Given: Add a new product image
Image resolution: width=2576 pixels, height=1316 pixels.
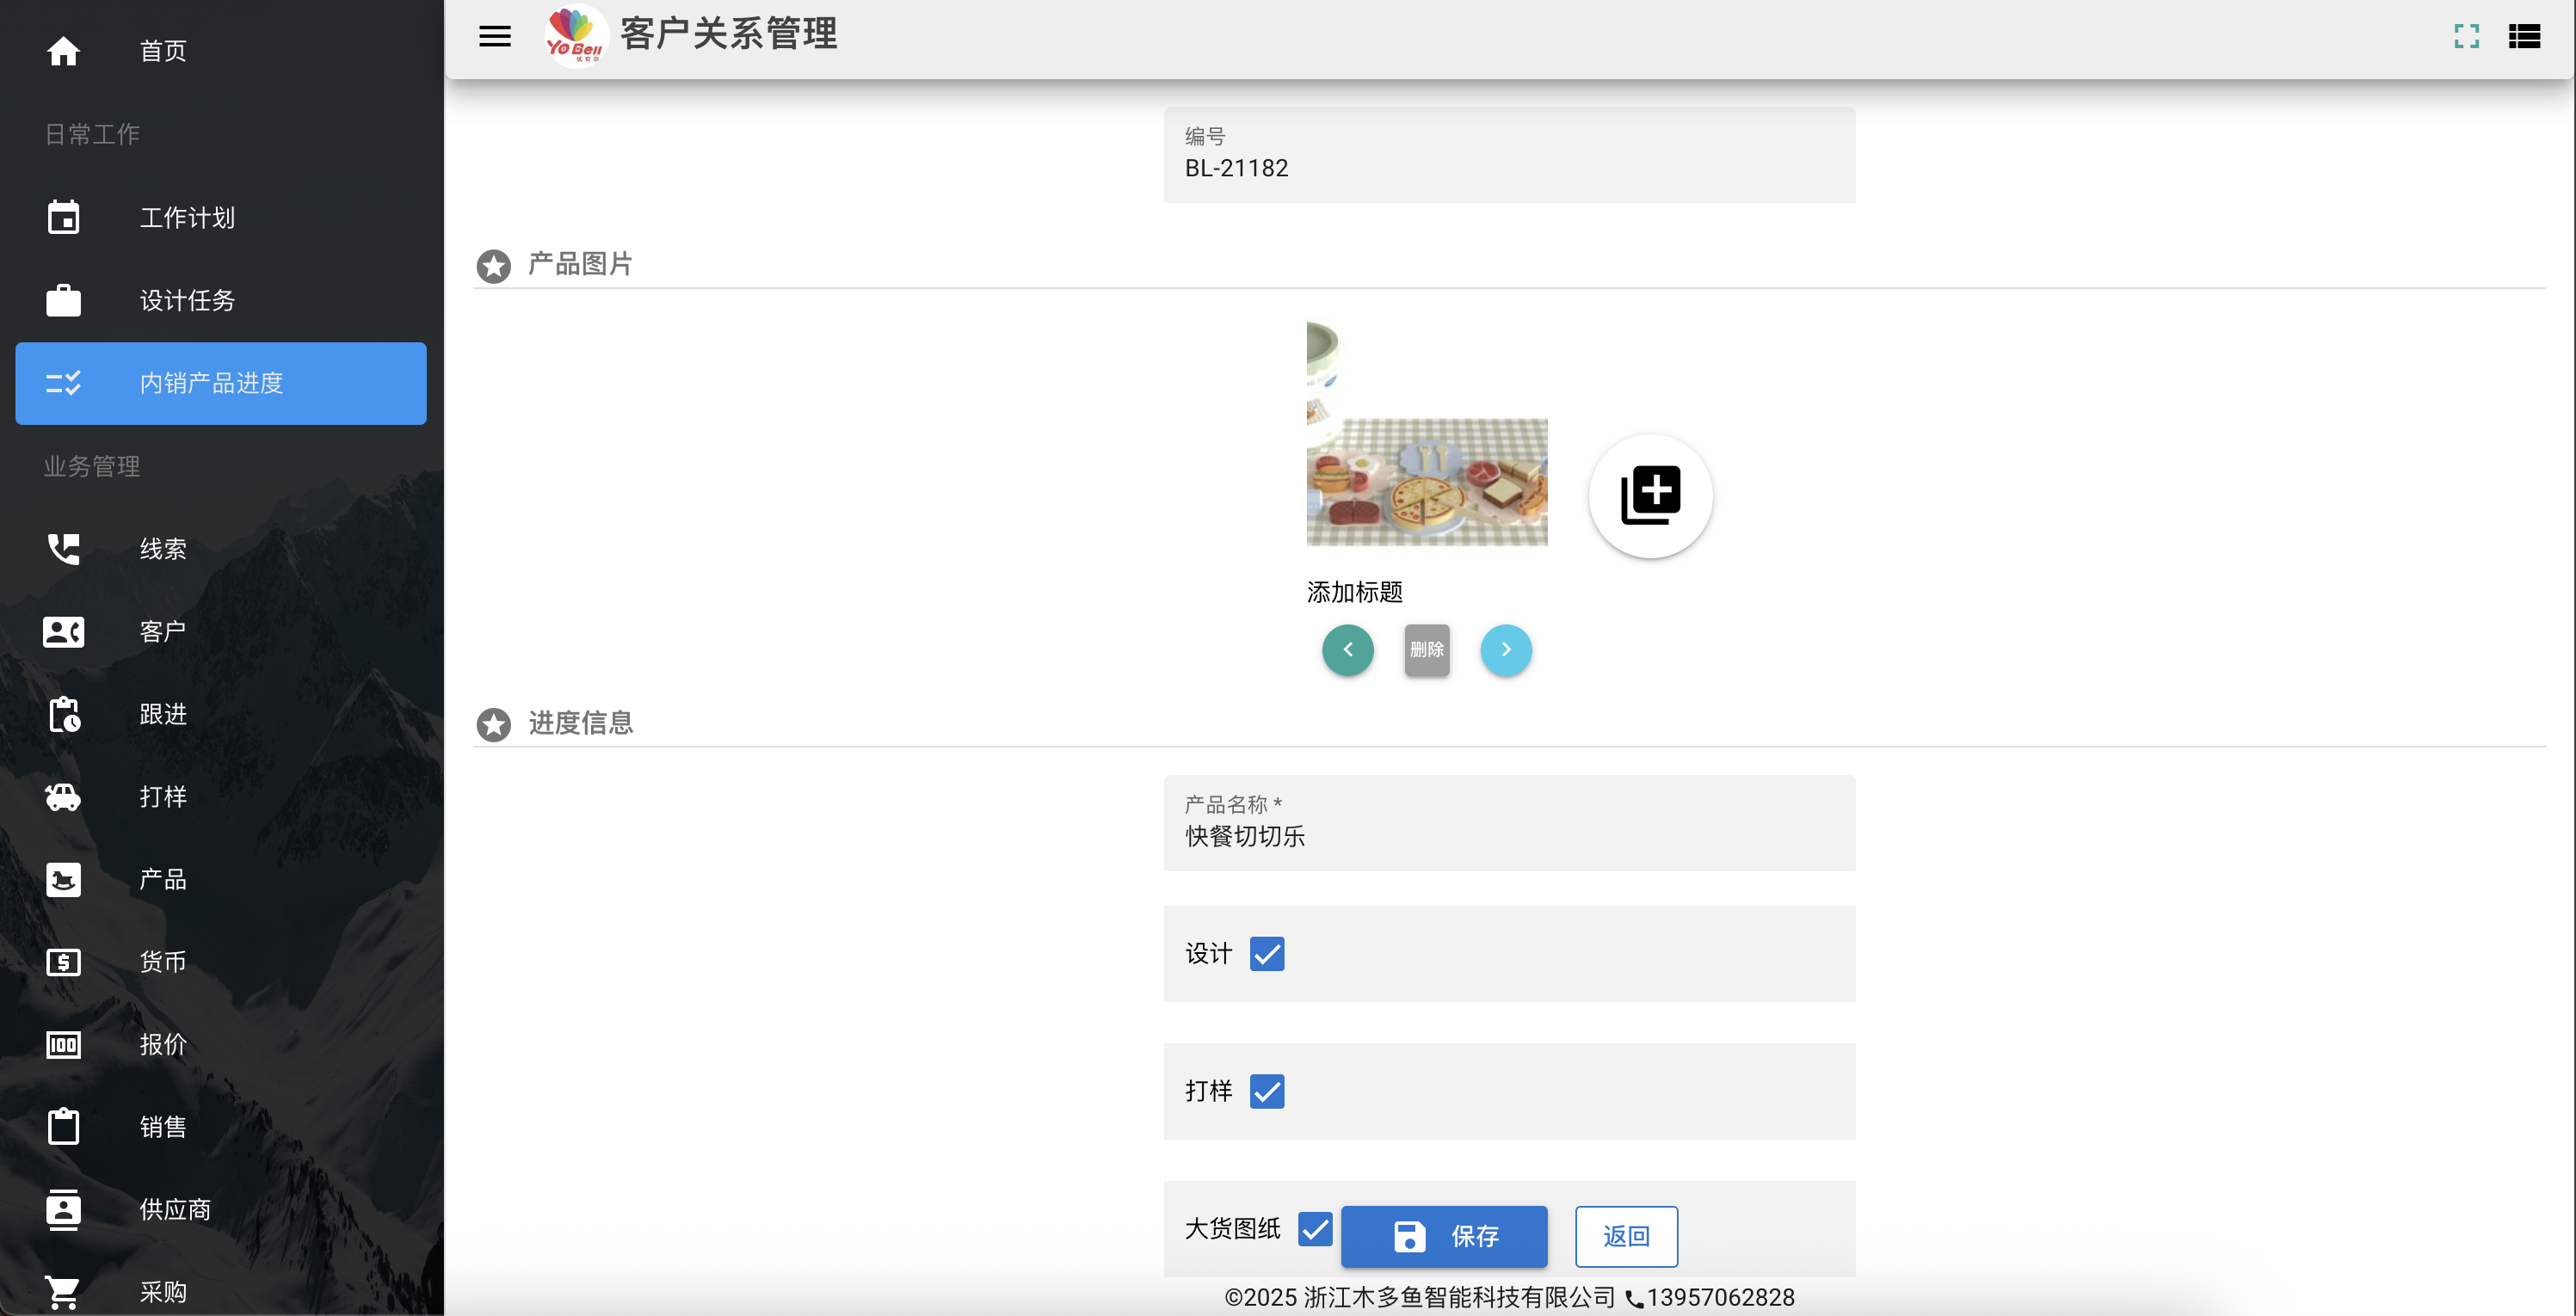Looking at the screenshot, I should [x=1650, y=495].
